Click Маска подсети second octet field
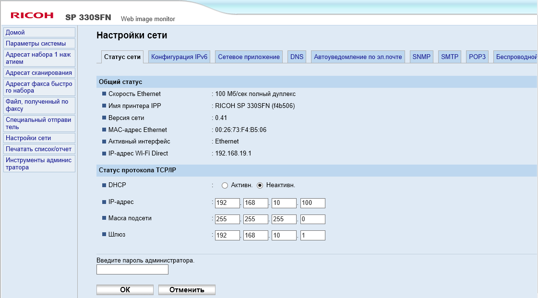 pos(256,219)
